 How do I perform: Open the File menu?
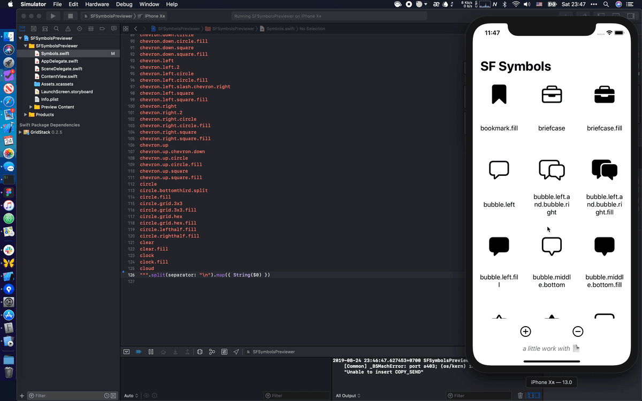[x=57, y=4]
